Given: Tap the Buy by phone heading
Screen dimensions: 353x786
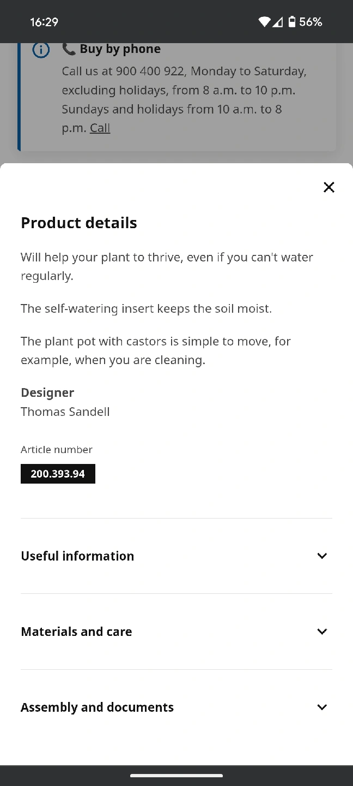Looking at the screenshot, I should click(120, 49).
